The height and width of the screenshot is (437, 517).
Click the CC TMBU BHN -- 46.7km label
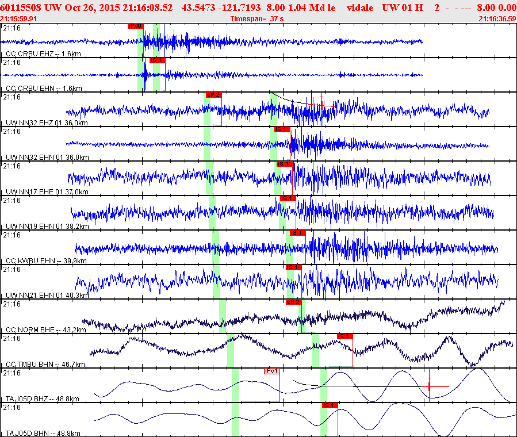tap(45, 364)
